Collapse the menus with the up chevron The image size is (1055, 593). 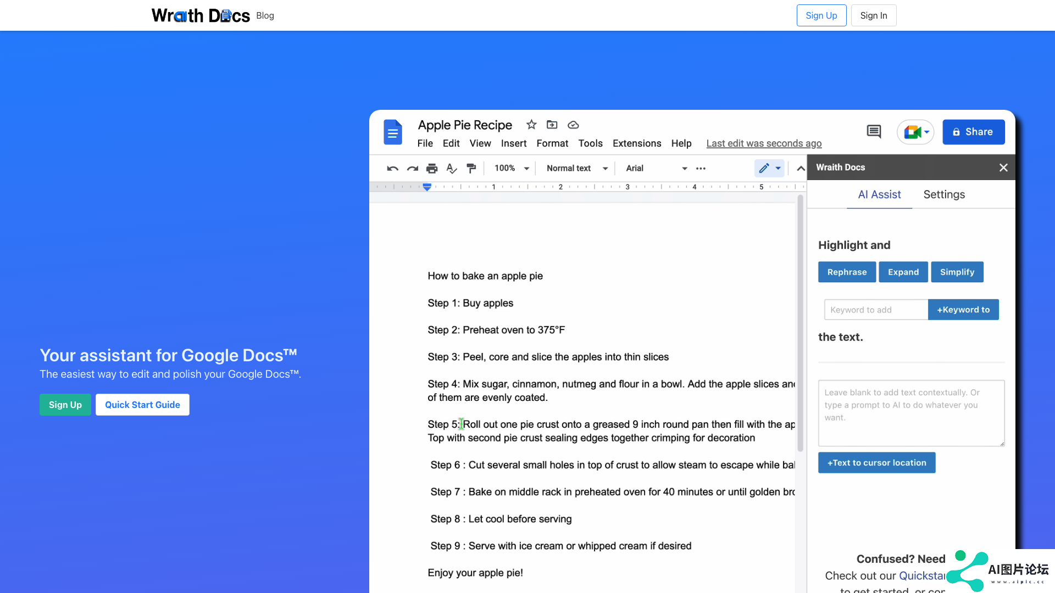click(801, 169)
